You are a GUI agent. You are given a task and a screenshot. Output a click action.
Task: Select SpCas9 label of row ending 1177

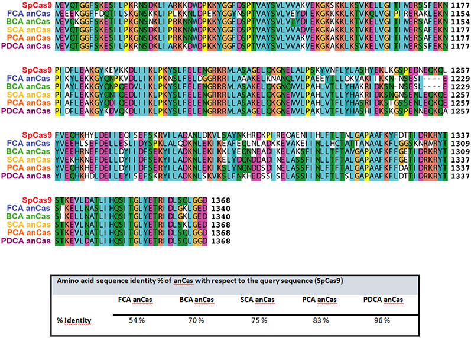tap(37, 5)
